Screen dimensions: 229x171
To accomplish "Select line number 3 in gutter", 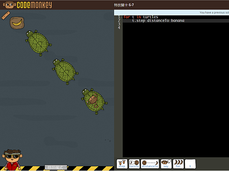I will click(119, 24).
